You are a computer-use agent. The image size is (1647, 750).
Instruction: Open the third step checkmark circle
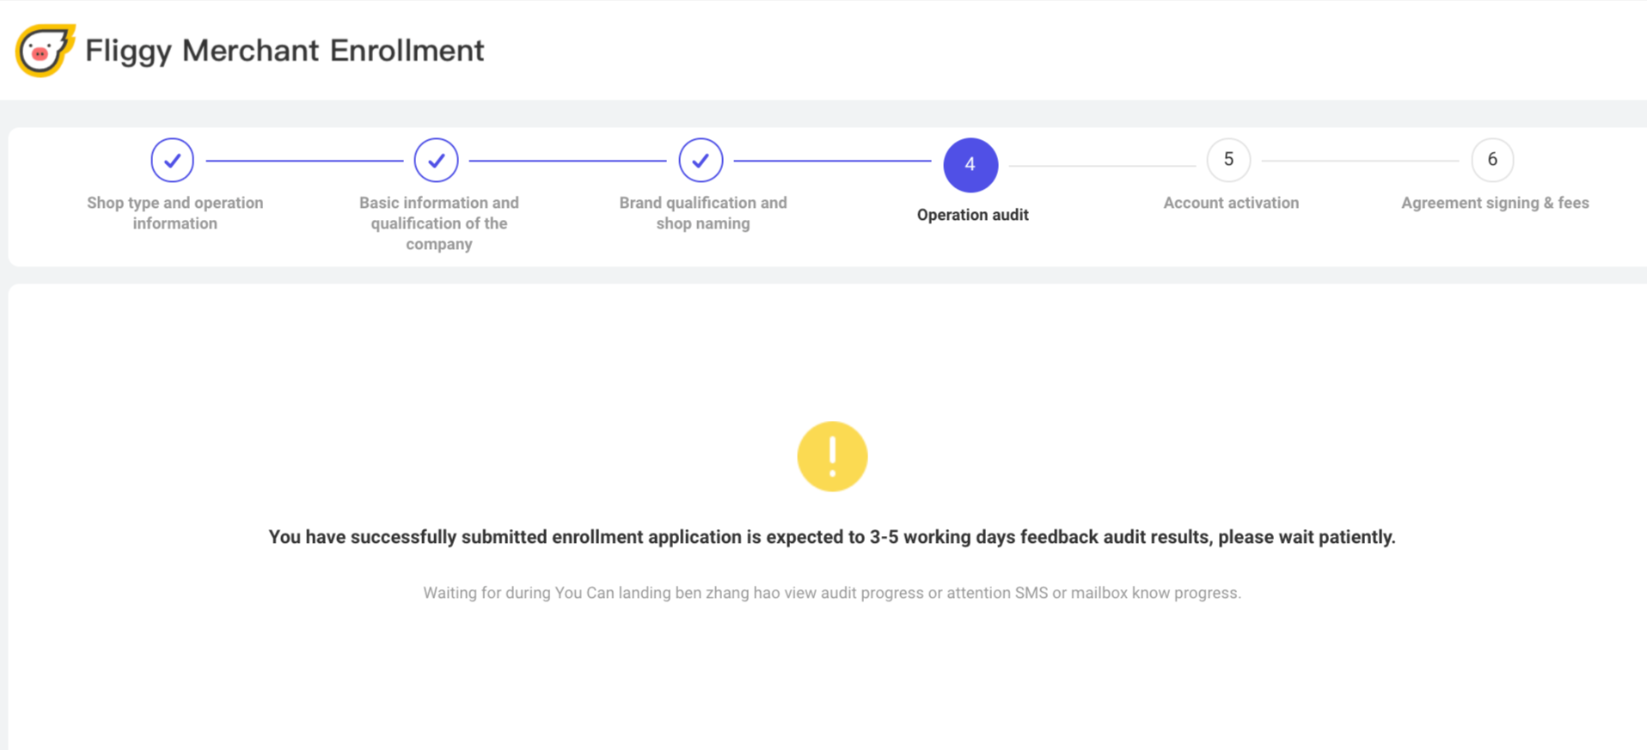pyautogui.click(x=701, y=160)
